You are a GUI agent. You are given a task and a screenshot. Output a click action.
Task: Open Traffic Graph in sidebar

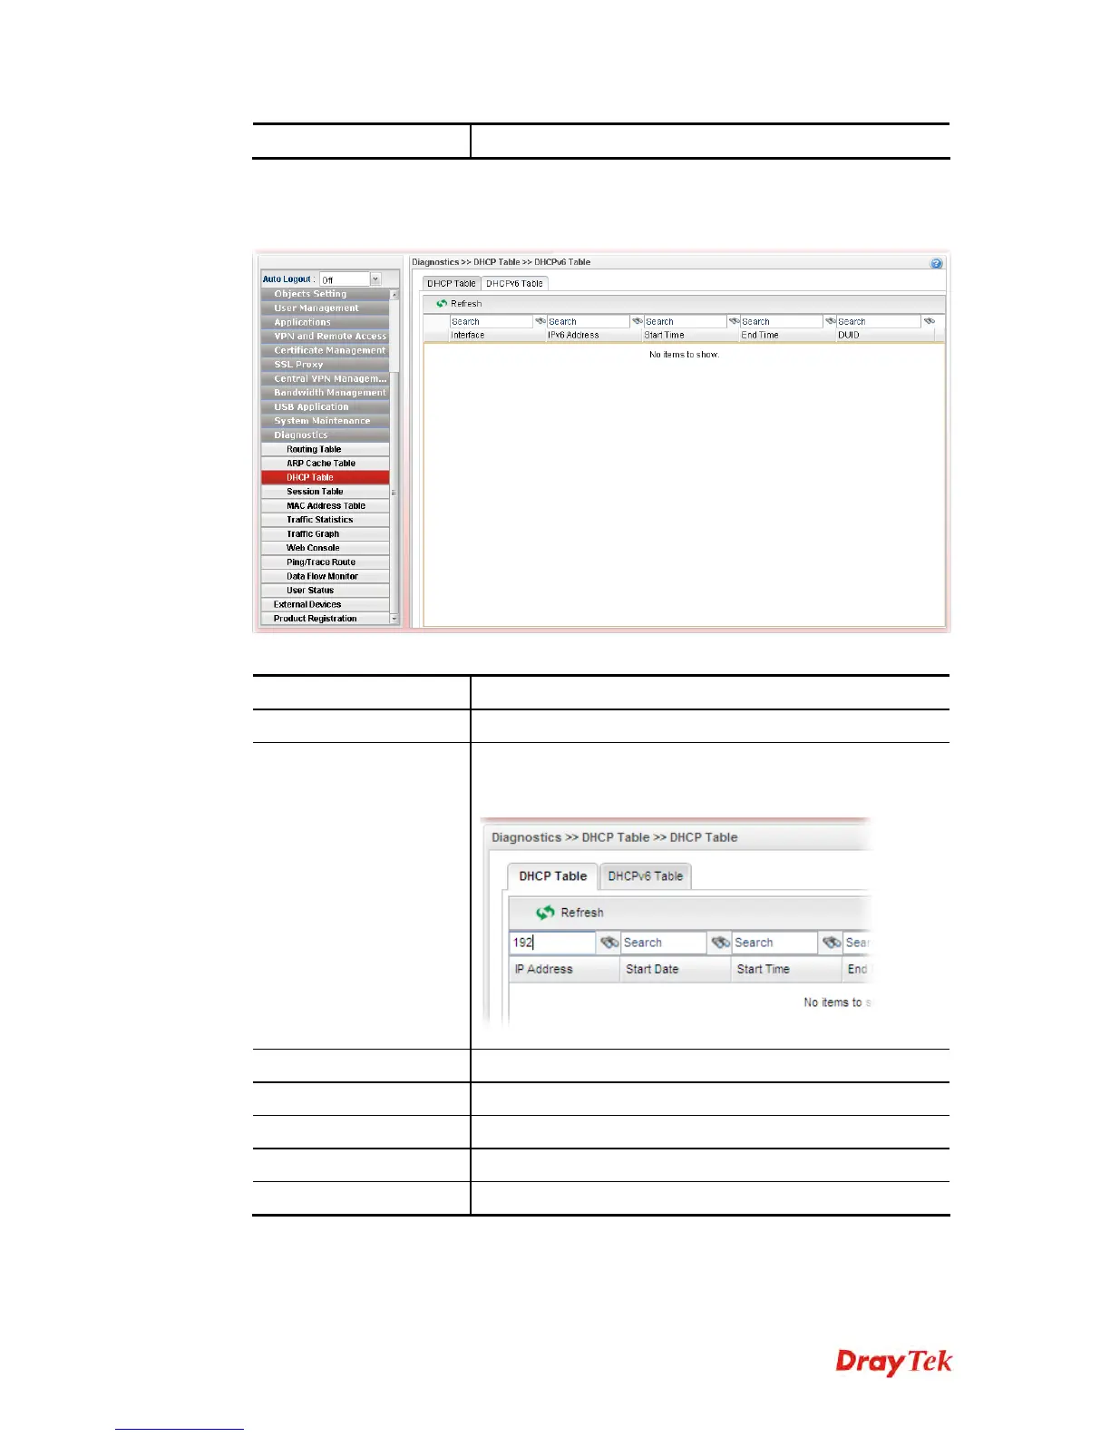(325, 534)
